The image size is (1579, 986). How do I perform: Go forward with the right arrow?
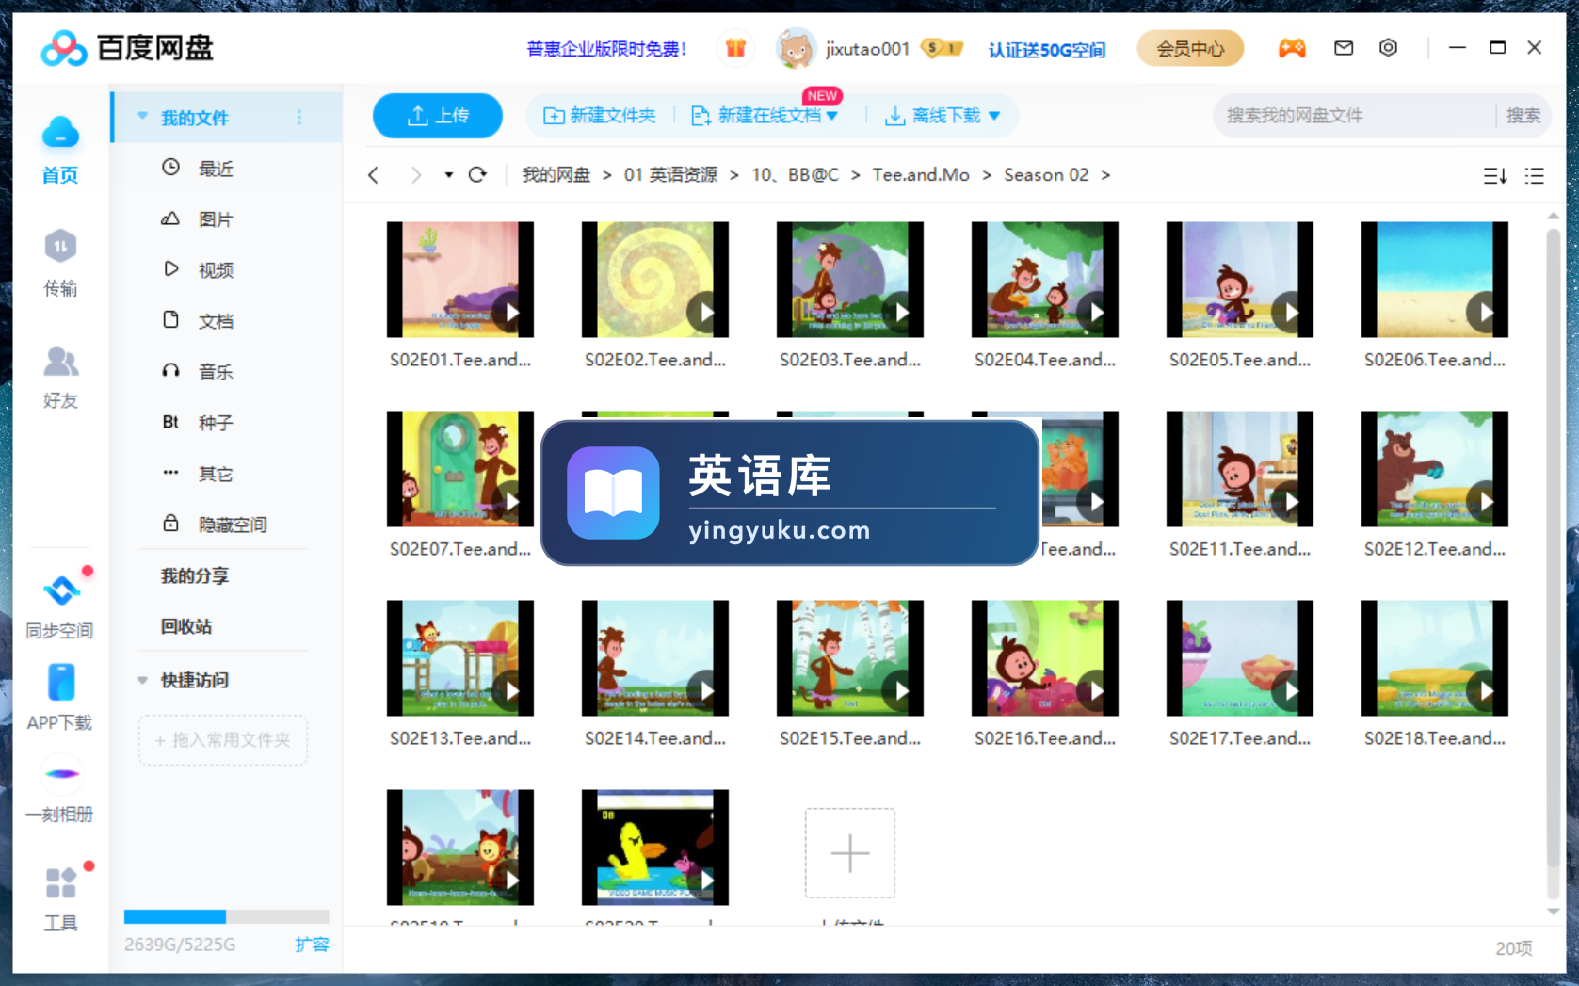(x=415, y=175)
